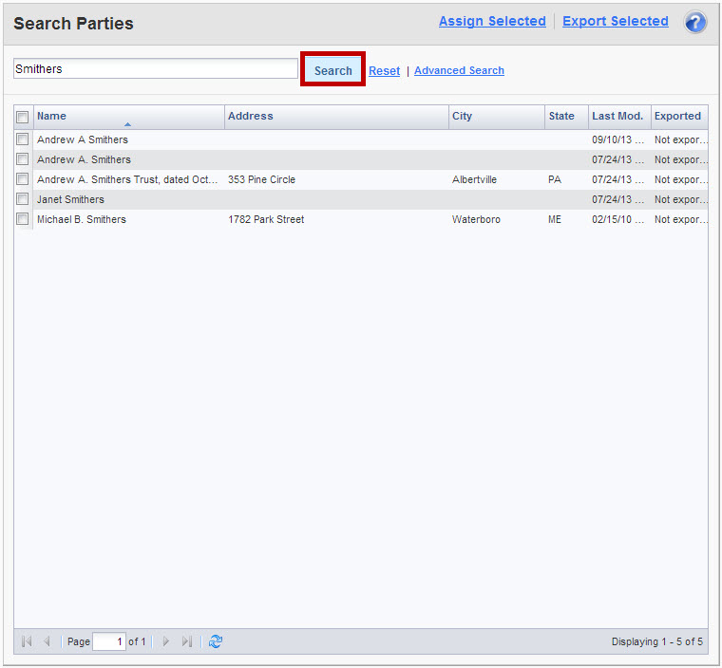Focus the search field containing Smithers
The width and height of the screenshot is (722, 668).
coord(156,68)
